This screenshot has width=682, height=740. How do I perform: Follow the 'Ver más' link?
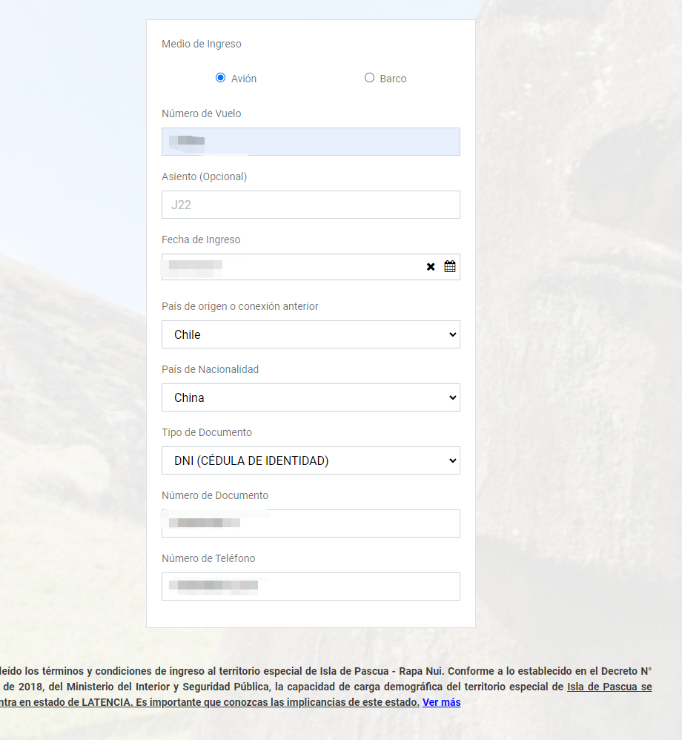(441, 702)
